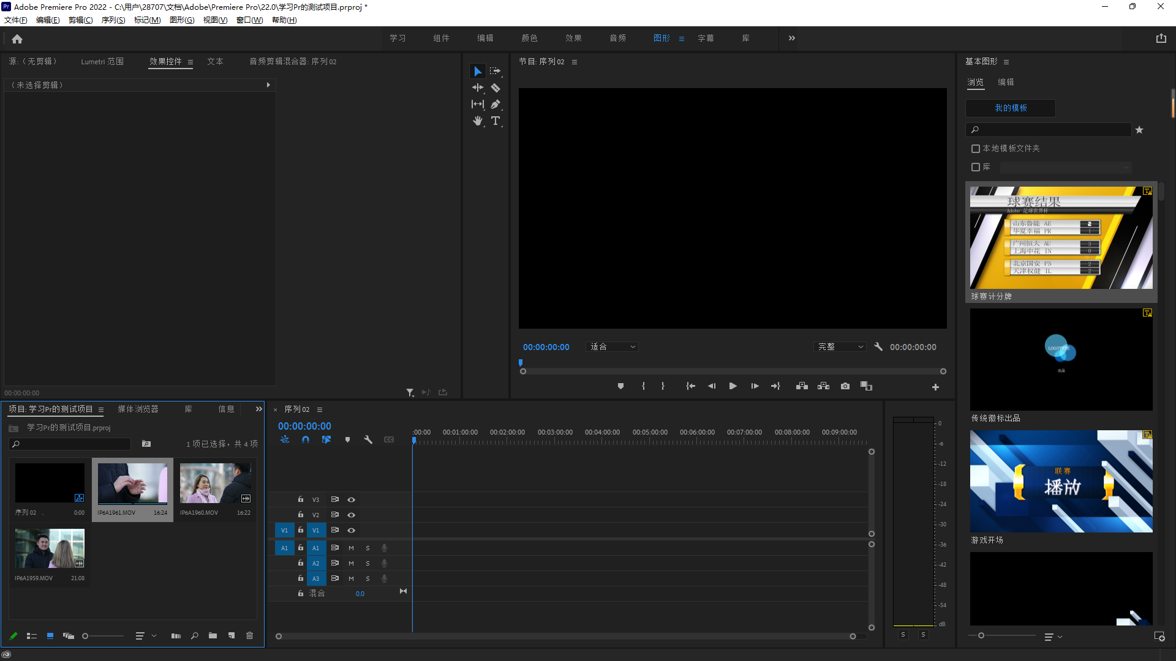Screen dimensions: 1176x661
Task: Open playback resolution dropdown showing 完整
Action: (840, 346)
